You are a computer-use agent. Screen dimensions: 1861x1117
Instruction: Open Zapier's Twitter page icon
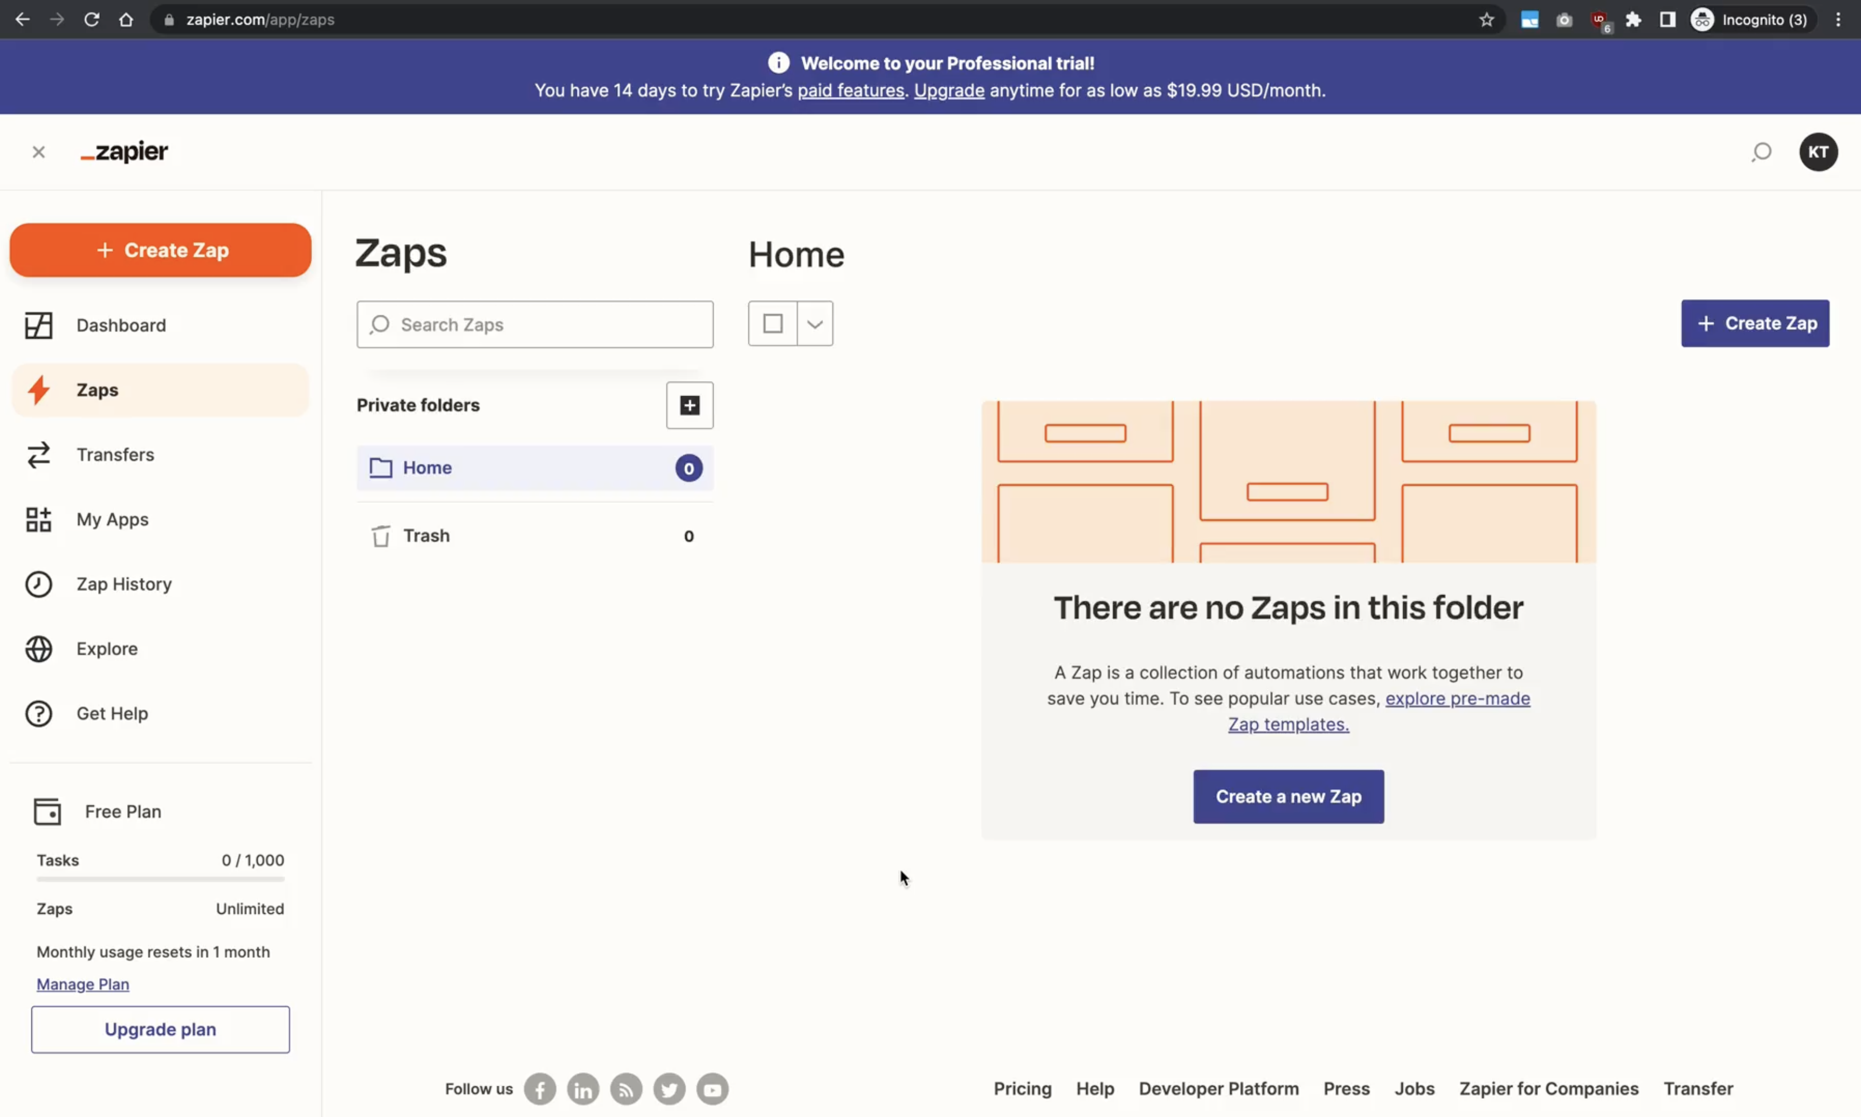click(669, 1089)
